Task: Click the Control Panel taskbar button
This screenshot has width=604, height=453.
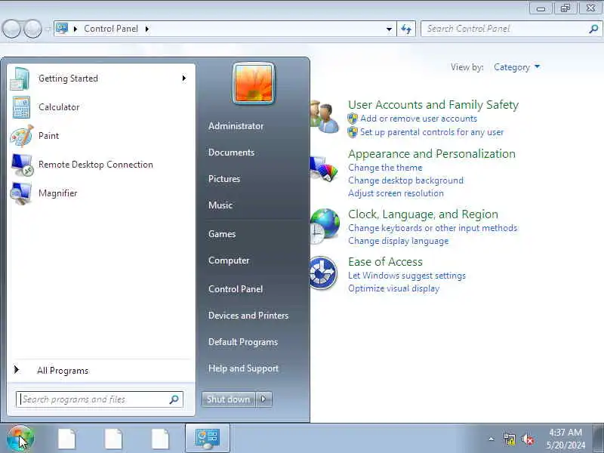Action: pos(208,439)
